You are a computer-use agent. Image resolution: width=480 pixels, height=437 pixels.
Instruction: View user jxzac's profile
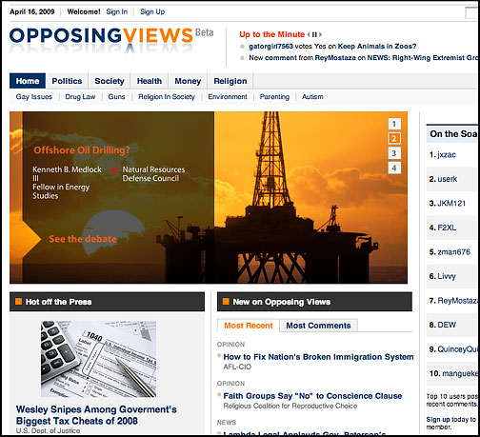coord(447,155)
